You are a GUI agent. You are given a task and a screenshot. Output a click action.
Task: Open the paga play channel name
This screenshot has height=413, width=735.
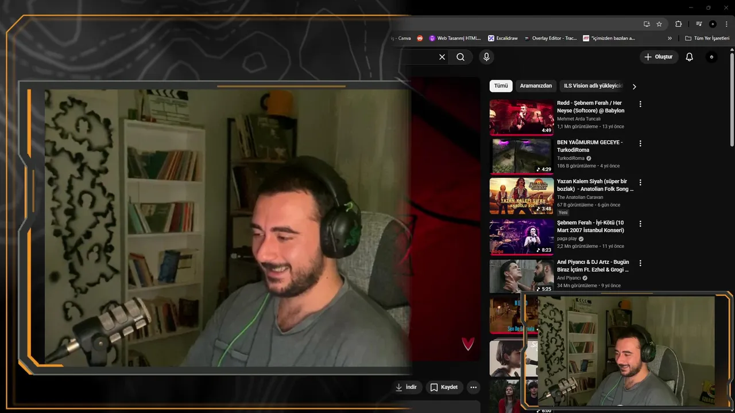coord(567,239)
